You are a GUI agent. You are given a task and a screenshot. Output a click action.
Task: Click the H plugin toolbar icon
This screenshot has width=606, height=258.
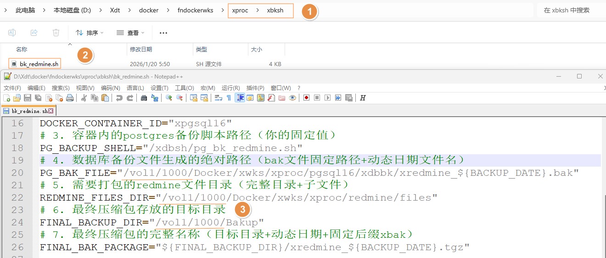tap(363, 98)
